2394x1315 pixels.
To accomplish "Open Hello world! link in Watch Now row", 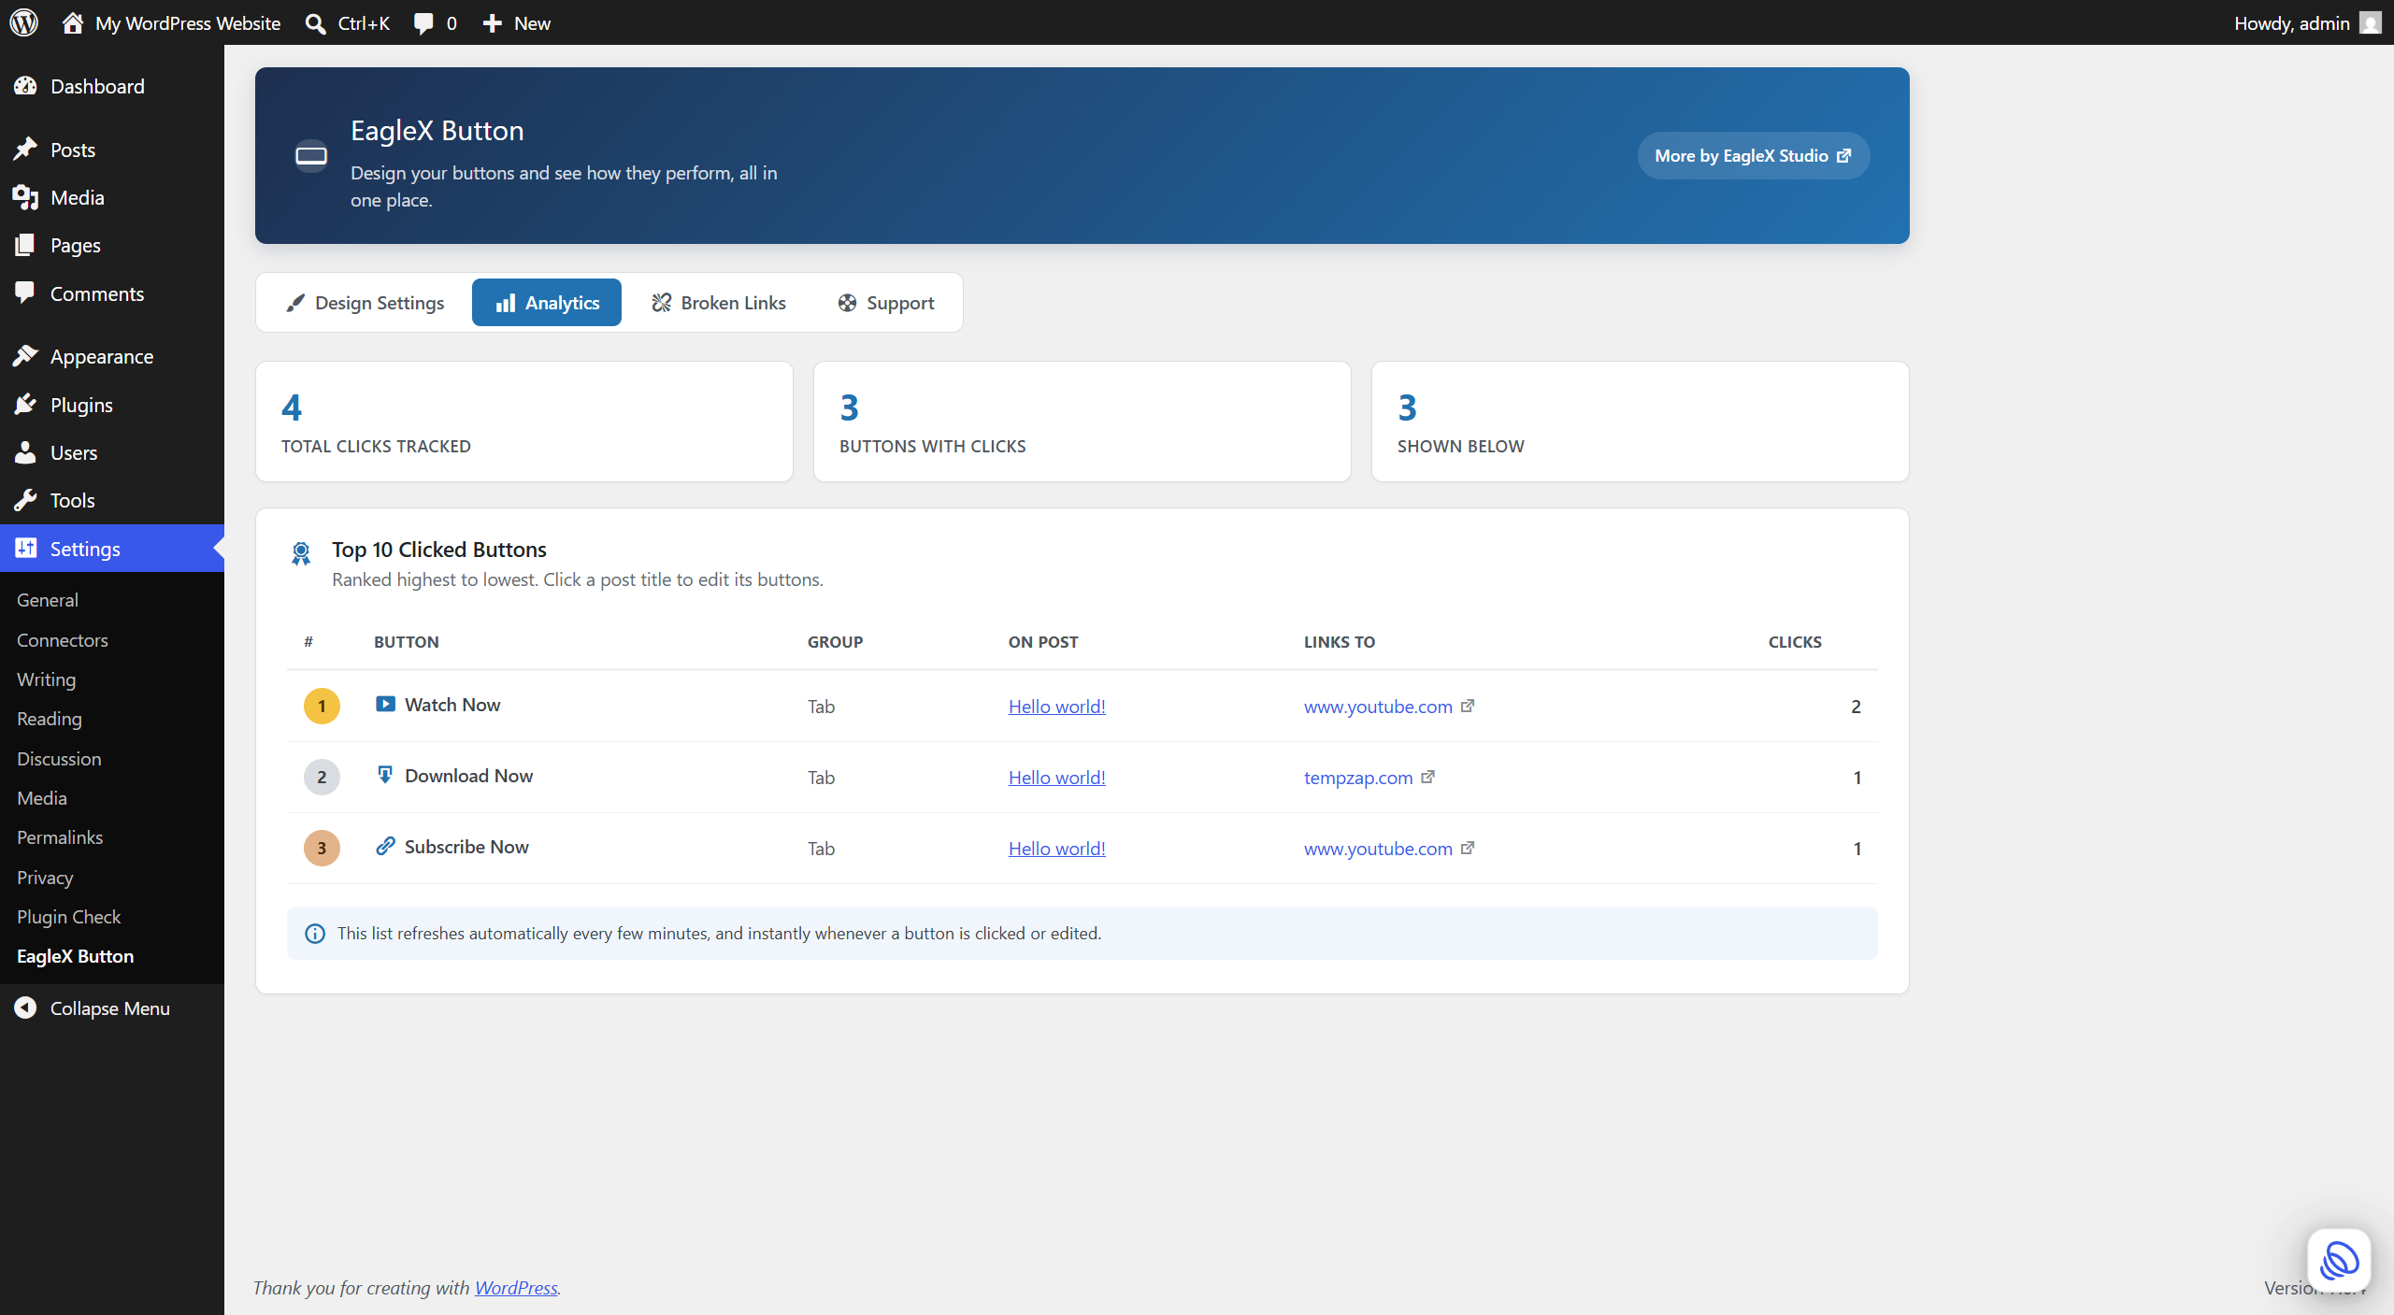I will click(1056, 707).
